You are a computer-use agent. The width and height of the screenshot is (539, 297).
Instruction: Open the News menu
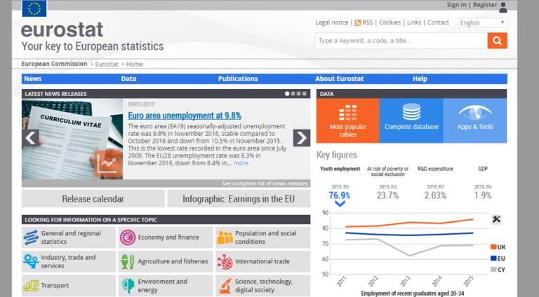[33, 79]
